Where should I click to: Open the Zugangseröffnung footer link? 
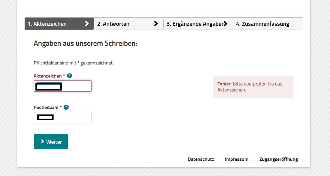tap(279, 159)
